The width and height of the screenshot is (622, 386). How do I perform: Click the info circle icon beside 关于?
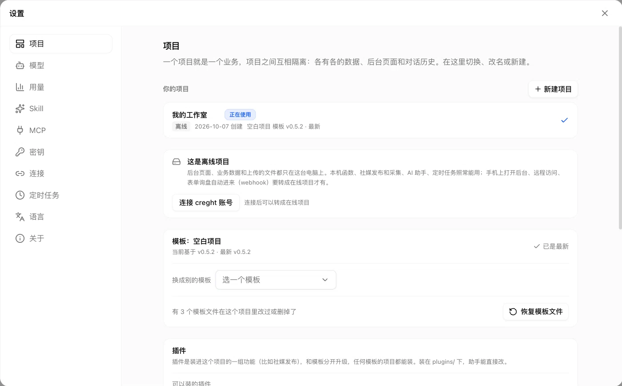pos(20,238)
